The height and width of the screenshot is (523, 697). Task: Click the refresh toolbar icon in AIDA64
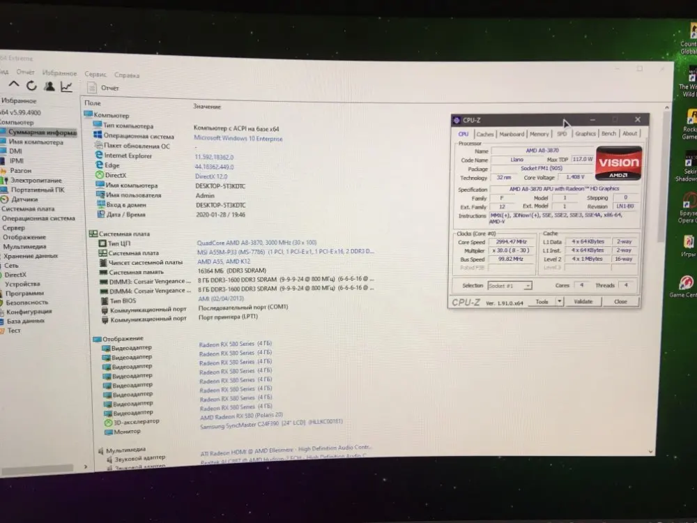(x=31, y=85)
